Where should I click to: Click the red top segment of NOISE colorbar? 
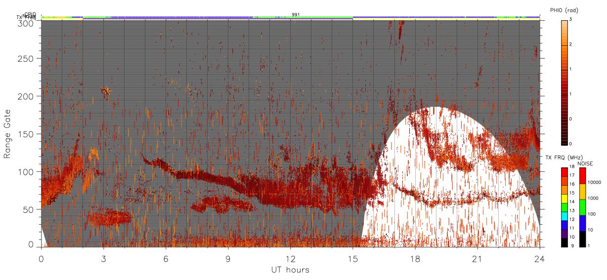(583, 176)
